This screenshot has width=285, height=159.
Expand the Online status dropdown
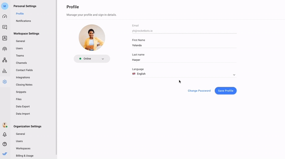click(92, 59)
